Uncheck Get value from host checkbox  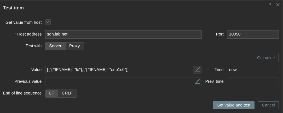48,22
